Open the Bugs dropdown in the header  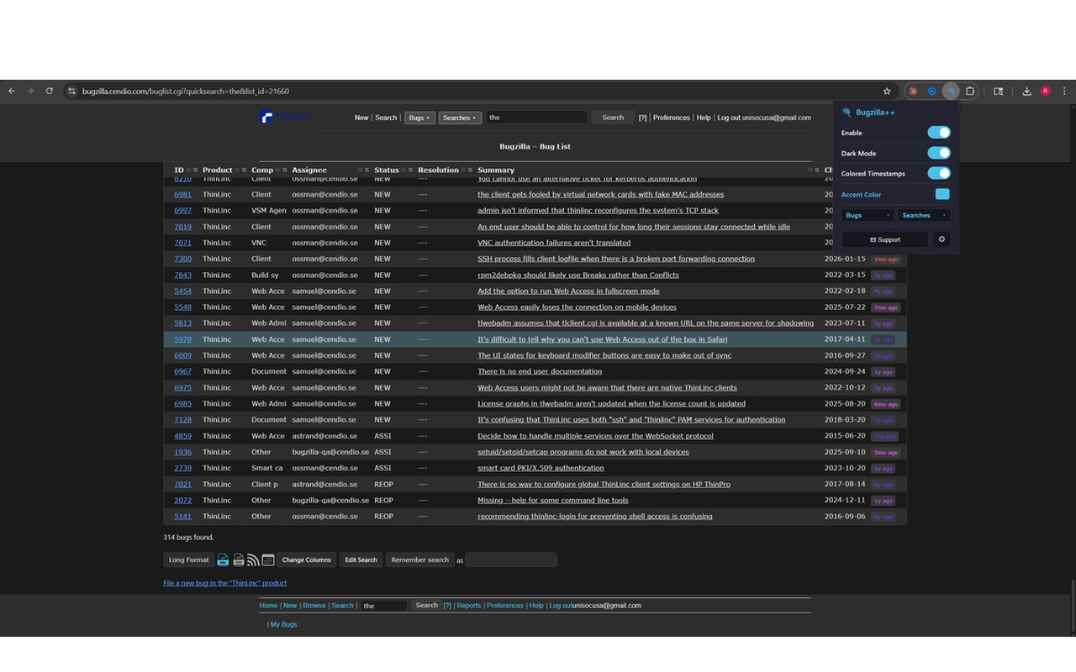tap(419, 118)
